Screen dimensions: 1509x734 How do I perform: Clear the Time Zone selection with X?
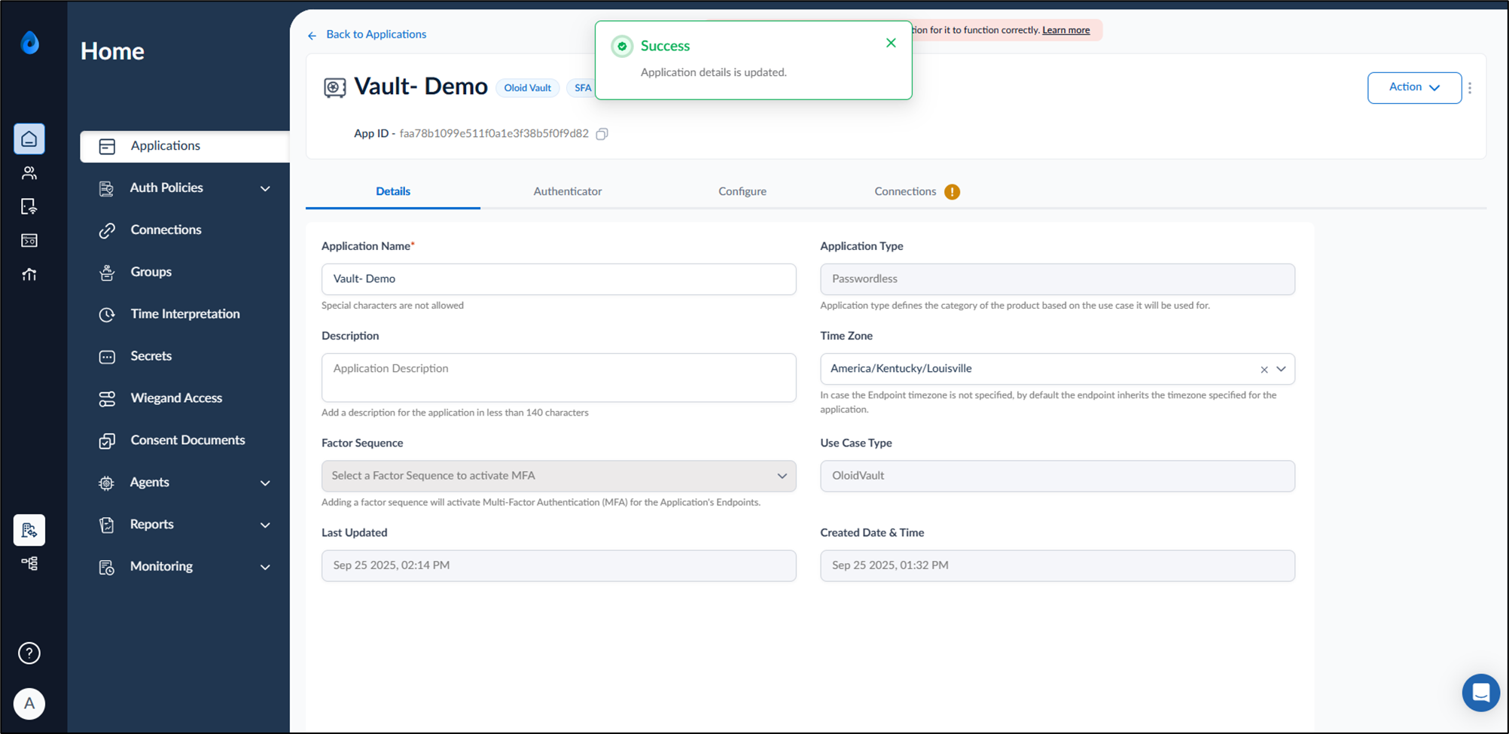(1264, 370)
